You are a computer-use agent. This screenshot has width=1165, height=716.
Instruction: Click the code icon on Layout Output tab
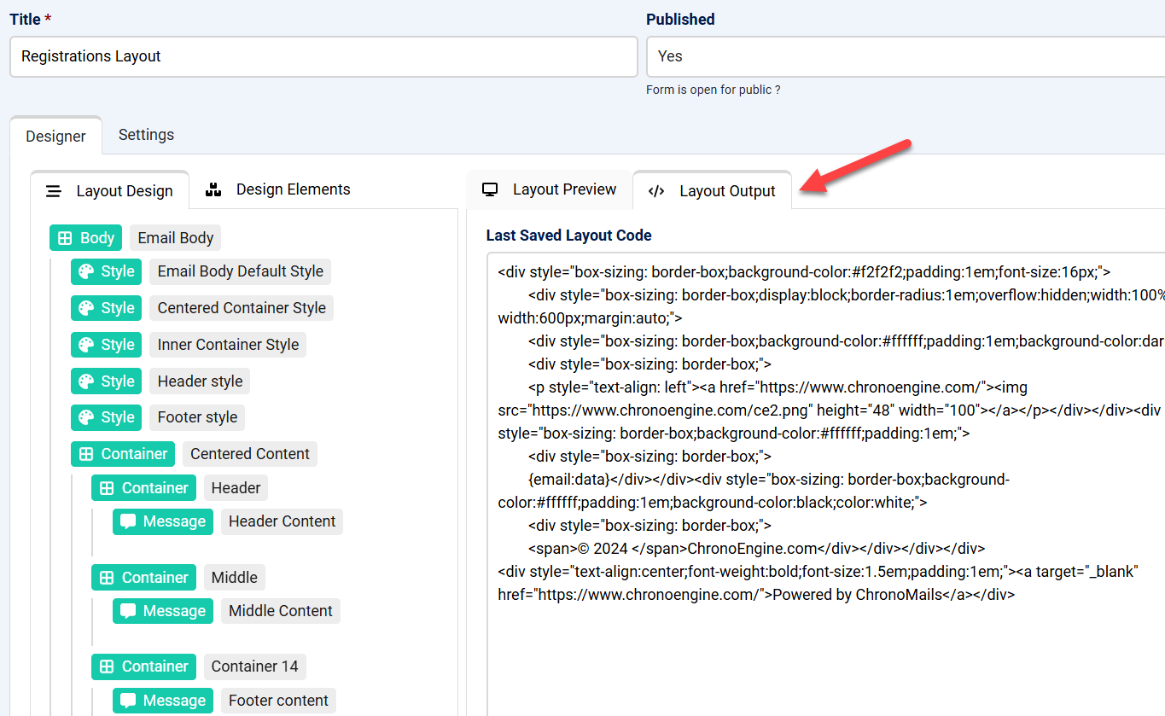655,190
